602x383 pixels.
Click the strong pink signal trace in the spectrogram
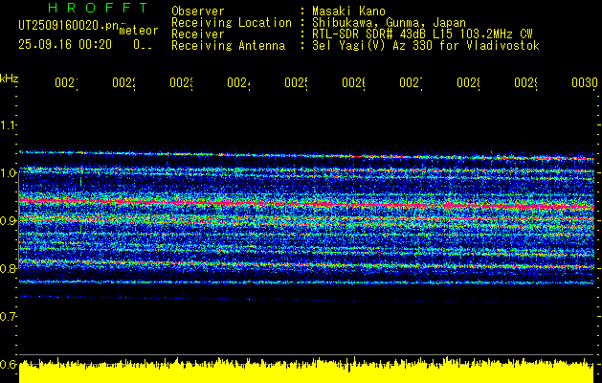coord(306,204)
